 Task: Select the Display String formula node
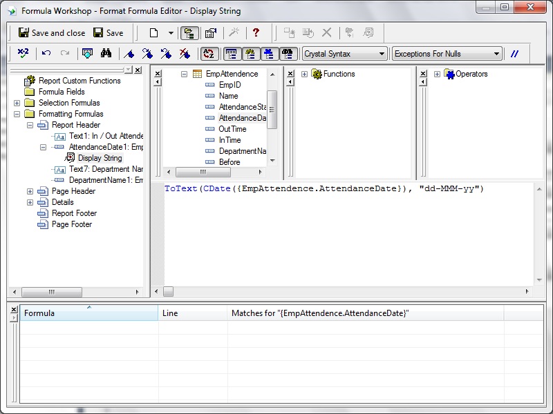tap(100, 158)
